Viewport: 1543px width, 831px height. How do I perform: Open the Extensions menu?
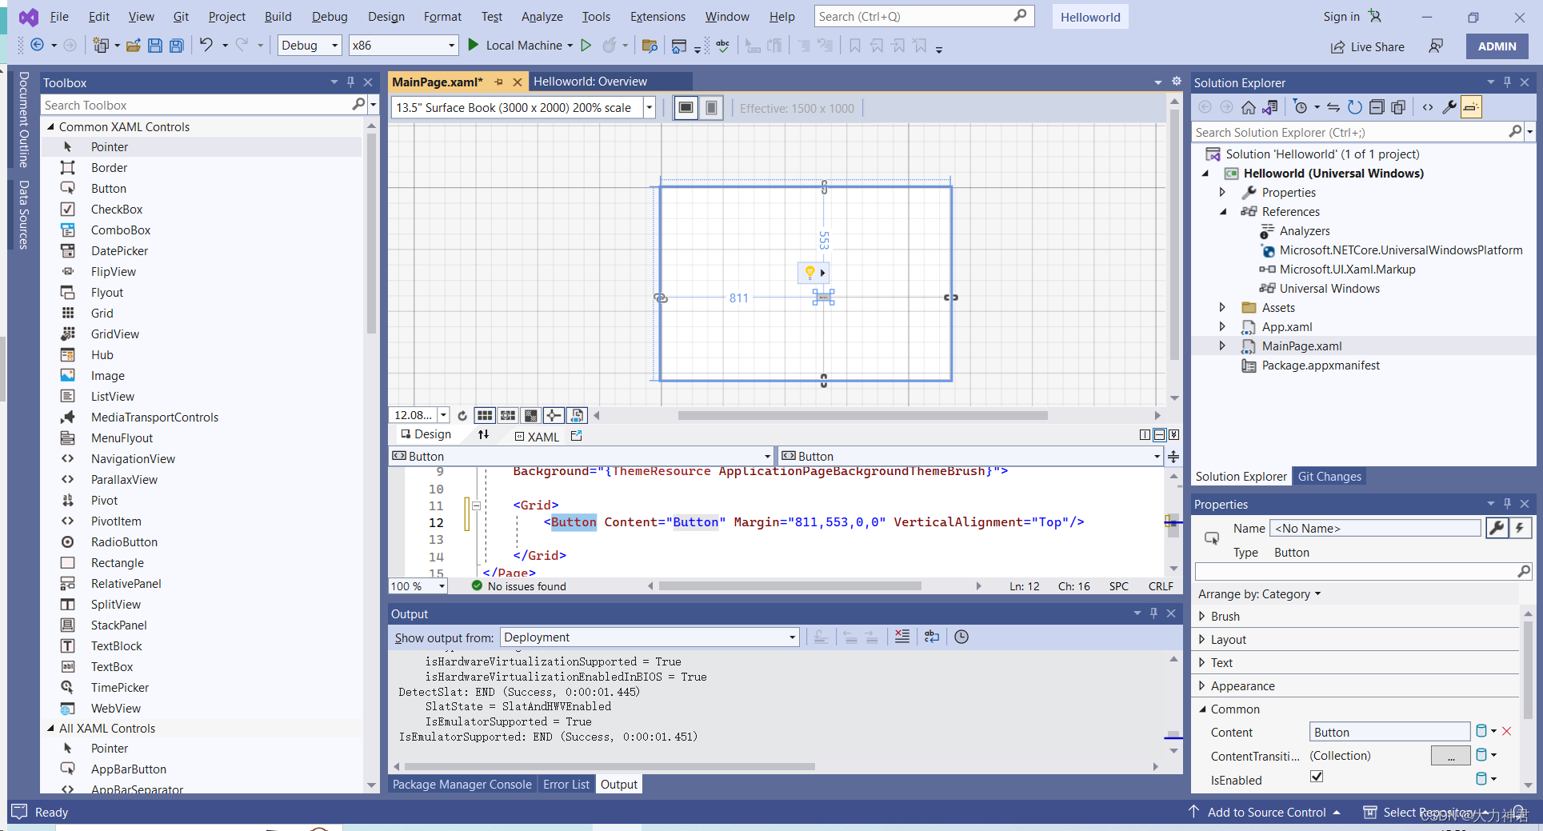coord(657,16)
